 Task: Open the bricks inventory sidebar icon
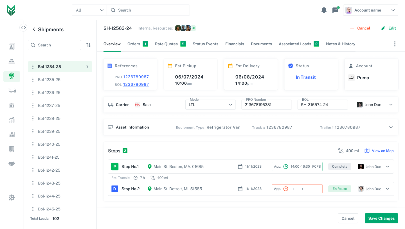(12, 61)
